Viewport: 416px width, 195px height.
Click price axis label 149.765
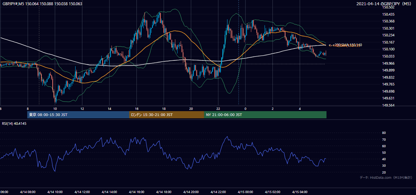(x=388, y=84)
